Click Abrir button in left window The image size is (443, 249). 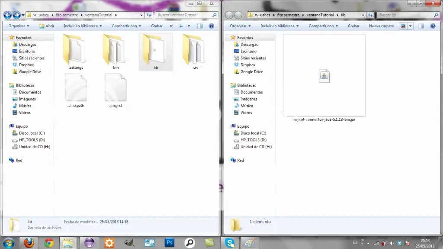click(47, 26)
